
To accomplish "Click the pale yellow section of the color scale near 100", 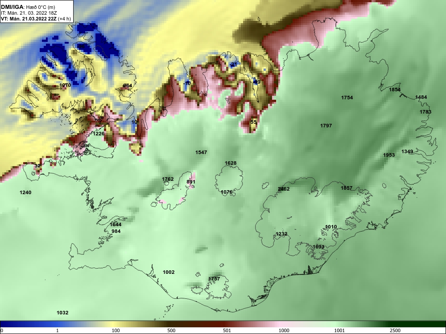I will coord(114,324).
